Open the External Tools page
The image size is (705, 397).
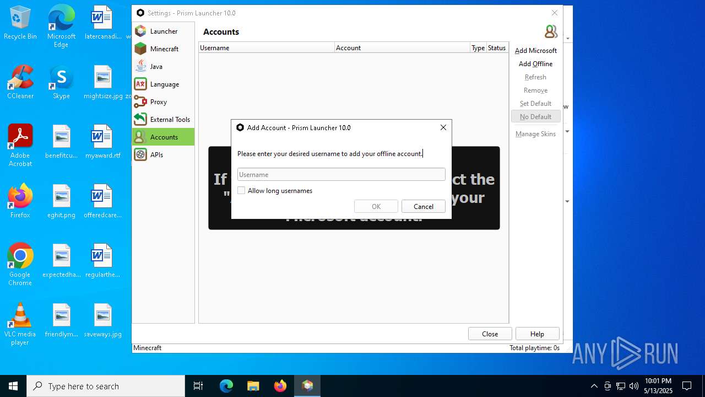coord(163,120)
